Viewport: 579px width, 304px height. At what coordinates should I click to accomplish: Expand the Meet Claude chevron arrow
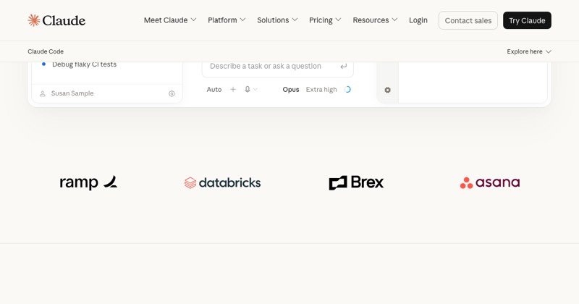click(193, 20)
